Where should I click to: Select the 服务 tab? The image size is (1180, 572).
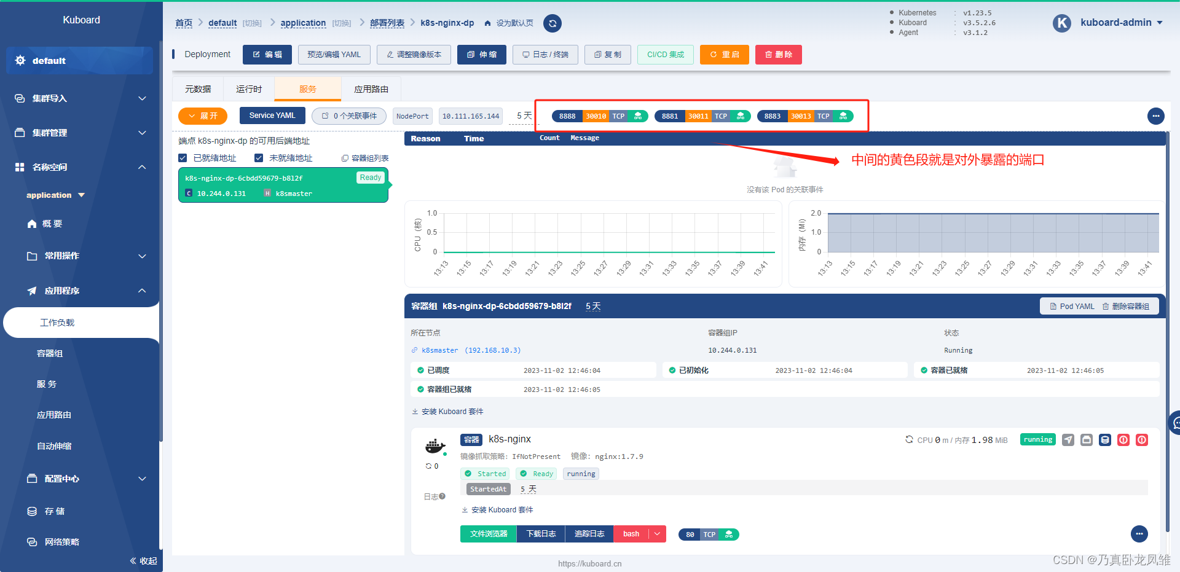click(308, 89)
